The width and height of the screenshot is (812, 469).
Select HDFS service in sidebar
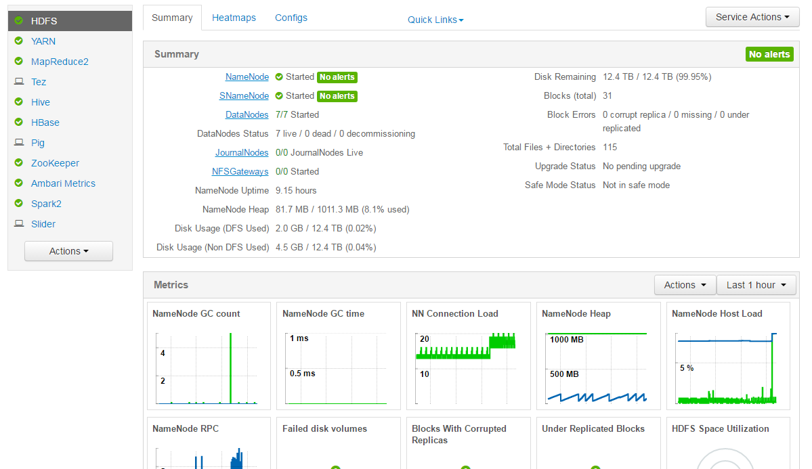coord(70,21)
